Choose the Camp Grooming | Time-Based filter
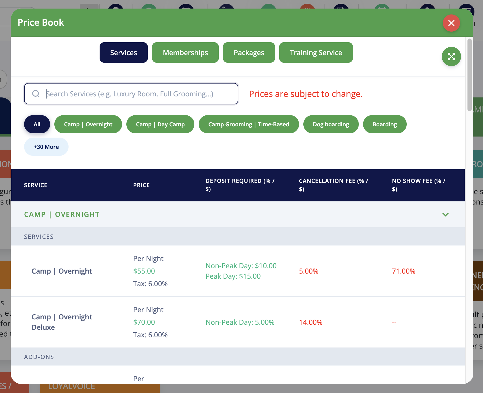Viewport: 483px width, 393px height. 248,124
